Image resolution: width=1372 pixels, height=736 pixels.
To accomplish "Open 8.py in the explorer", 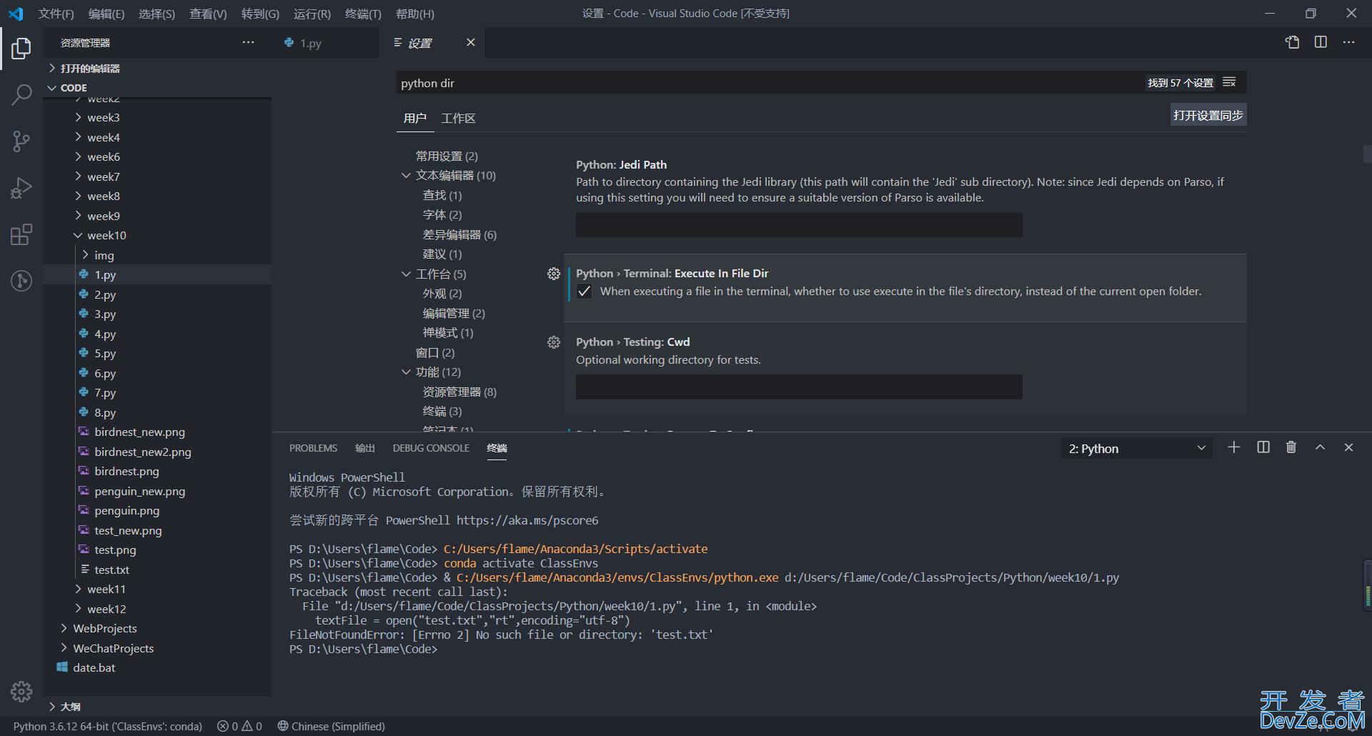I will 105,412.
